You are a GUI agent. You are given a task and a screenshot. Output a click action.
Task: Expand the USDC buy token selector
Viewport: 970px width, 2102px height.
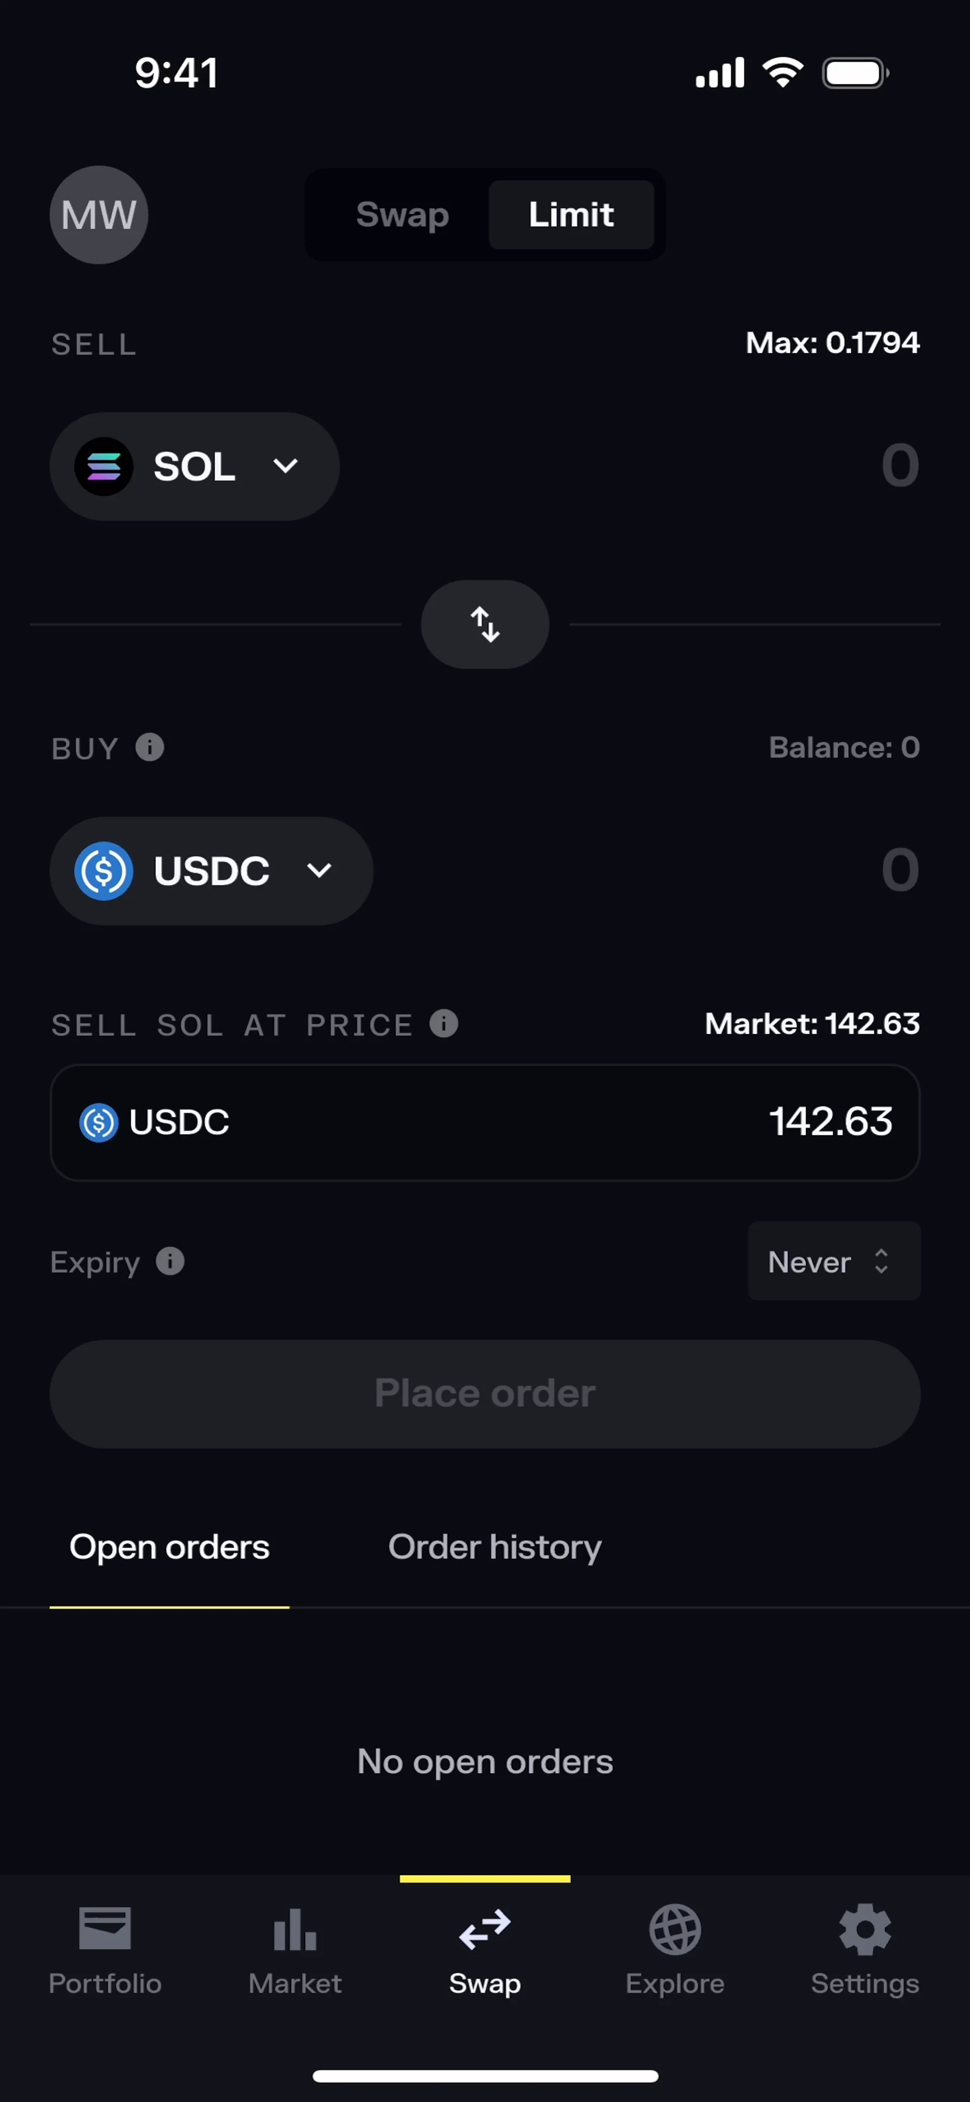pos(211,871)
